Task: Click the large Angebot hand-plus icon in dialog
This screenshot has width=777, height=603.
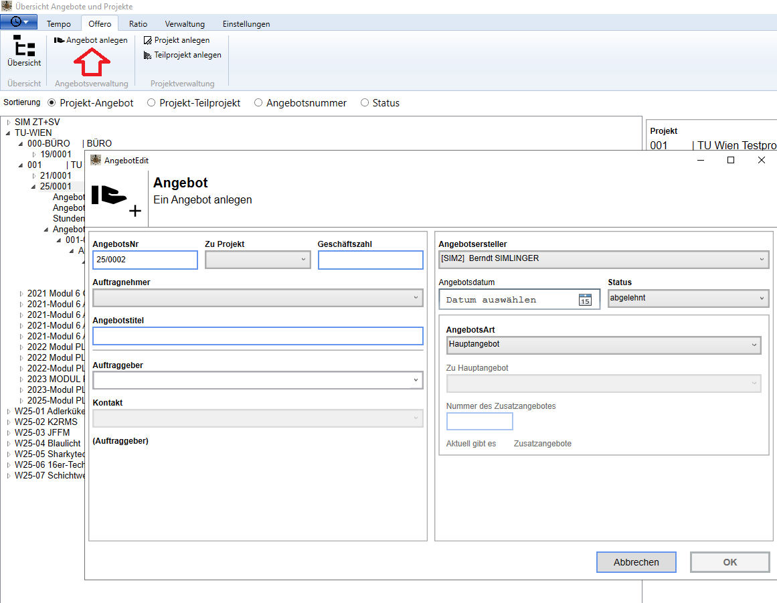Action: tap(116, 199)
